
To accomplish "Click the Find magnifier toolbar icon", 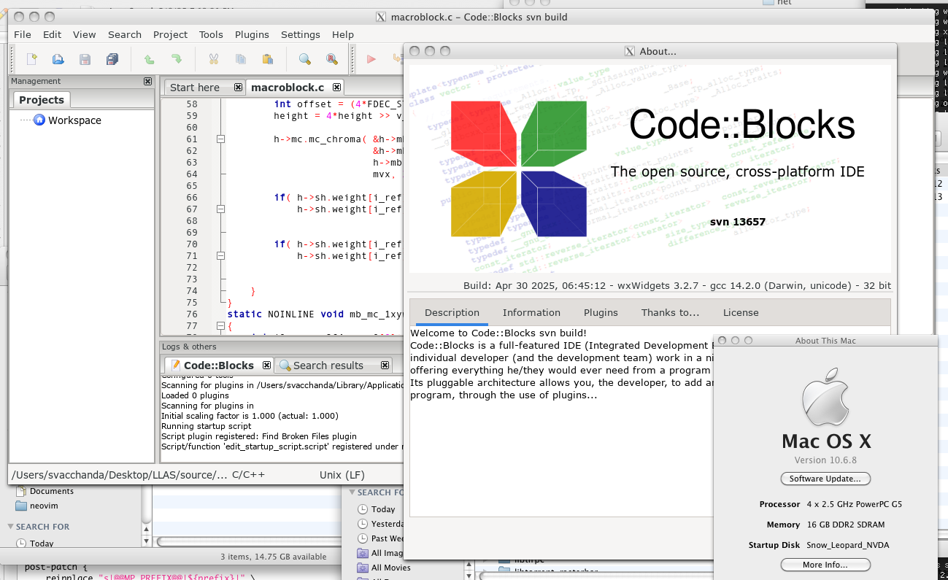I will 304,59.
